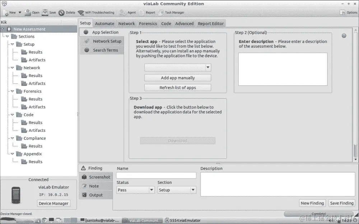Image resolution: width=359 pixels, height=224 pixels.
Task: Click the Delete toolbar icon
Action: (61, 13)
